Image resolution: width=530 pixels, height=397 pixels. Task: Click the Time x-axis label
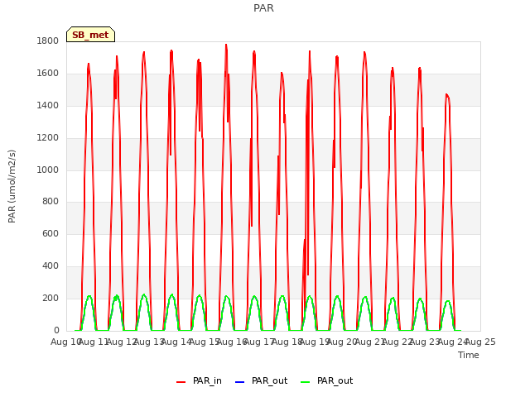pos(469,355)
